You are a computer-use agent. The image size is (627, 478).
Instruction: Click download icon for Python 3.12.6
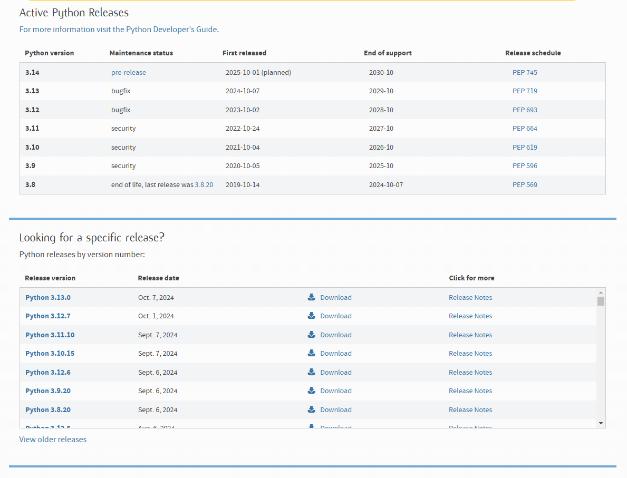312,372
